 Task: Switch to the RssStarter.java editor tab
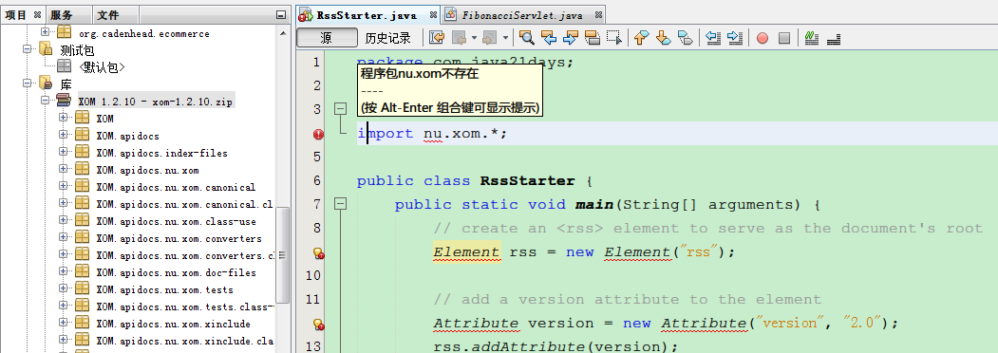[x=367, y=15]
